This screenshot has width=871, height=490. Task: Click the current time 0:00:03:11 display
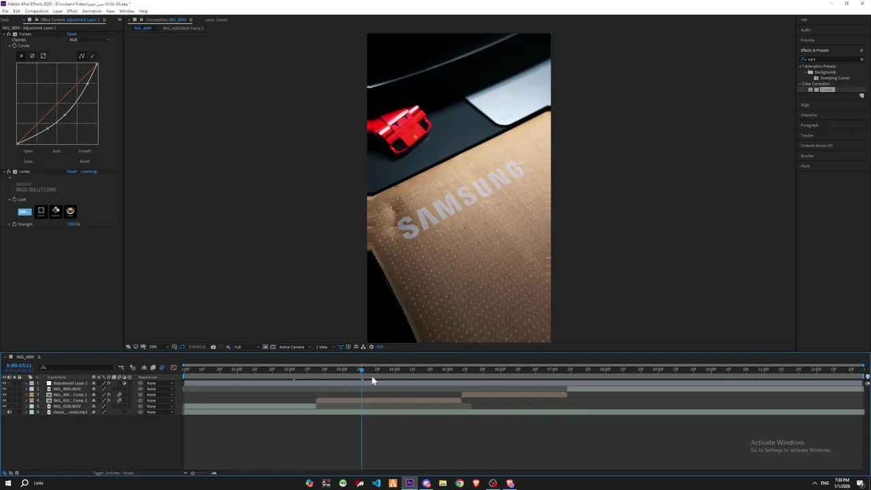point(19,365)
